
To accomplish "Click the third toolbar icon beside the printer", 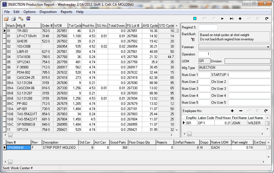I will click(21, 19).
